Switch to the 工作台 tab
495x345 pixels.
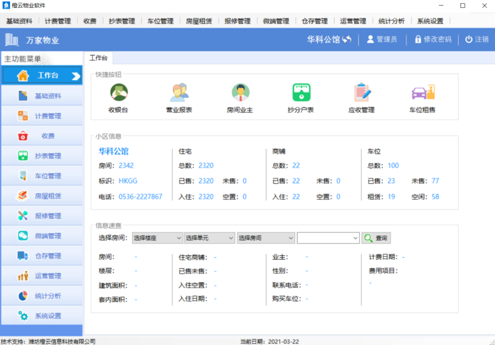point(98,58)
